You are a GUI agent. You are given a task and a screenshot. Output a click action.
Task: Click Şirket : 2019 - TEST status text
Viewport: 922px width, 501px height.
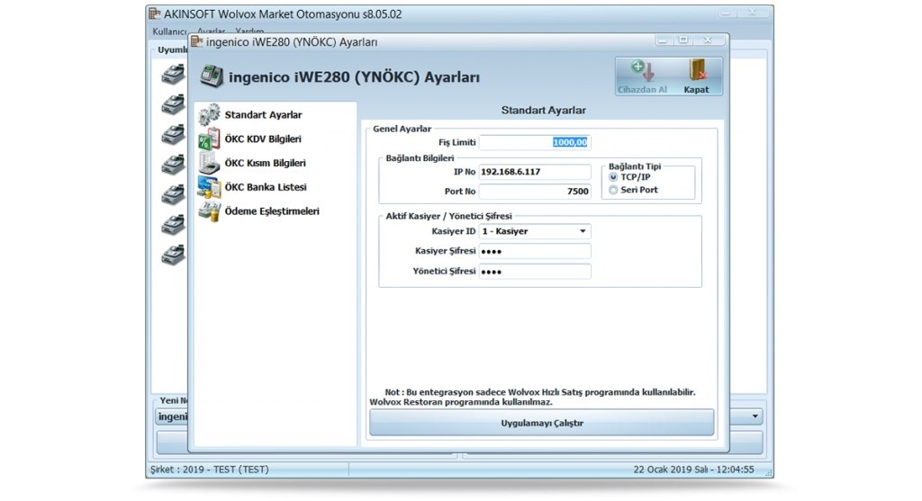tap(209, 470)
